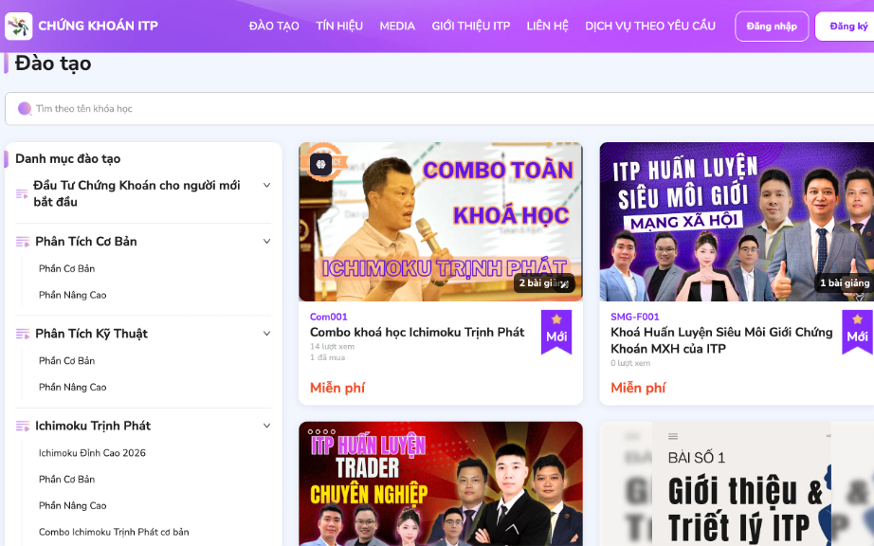The image size is (874, 546).
Task: Select Phần Nâng Cao under Ichimoku Trịnh Phát
Action: pyautogui.click(x=72, y=505)
